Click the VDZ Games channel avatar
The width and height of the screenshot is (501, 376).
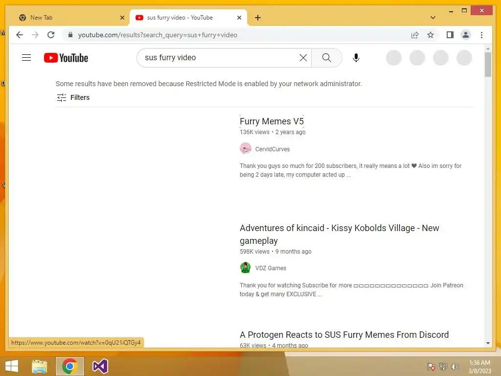pos(246,268)
